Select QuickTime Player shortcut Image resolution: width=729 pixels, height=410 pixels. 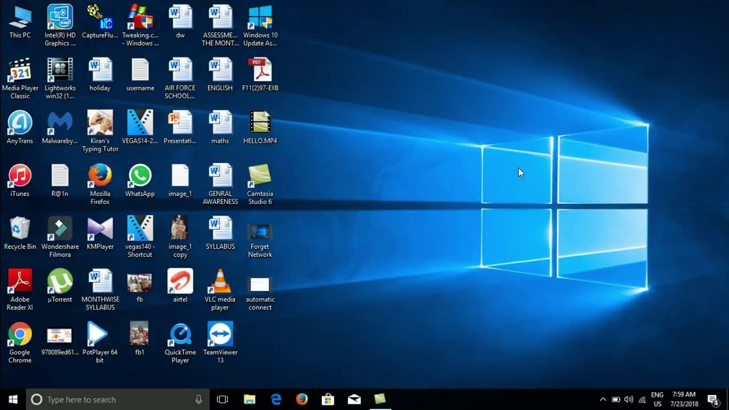[x=180, y=343]
